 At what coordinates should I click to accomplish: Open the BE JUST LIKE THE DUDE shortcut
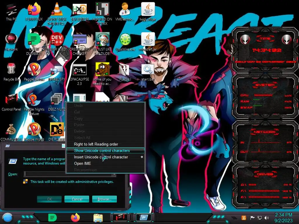(102, 44)
